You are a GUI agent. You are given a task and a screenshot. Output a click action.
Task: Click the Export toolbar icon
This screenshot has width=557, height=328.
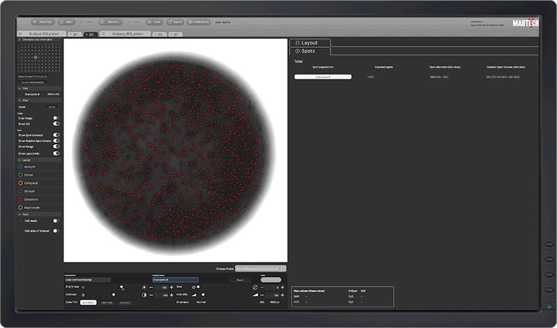[x=169, y=22]
